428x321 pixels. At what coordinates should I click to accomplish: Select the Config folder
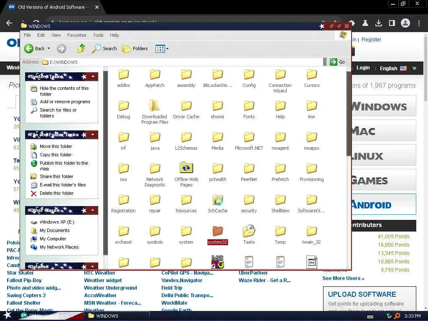point(249,79)
